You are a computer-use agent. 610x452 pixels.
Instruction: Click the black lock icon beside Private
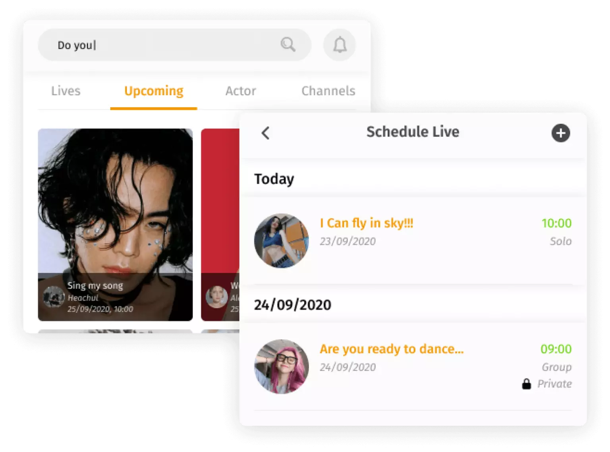pyautogui.click(x=526, y=384)
